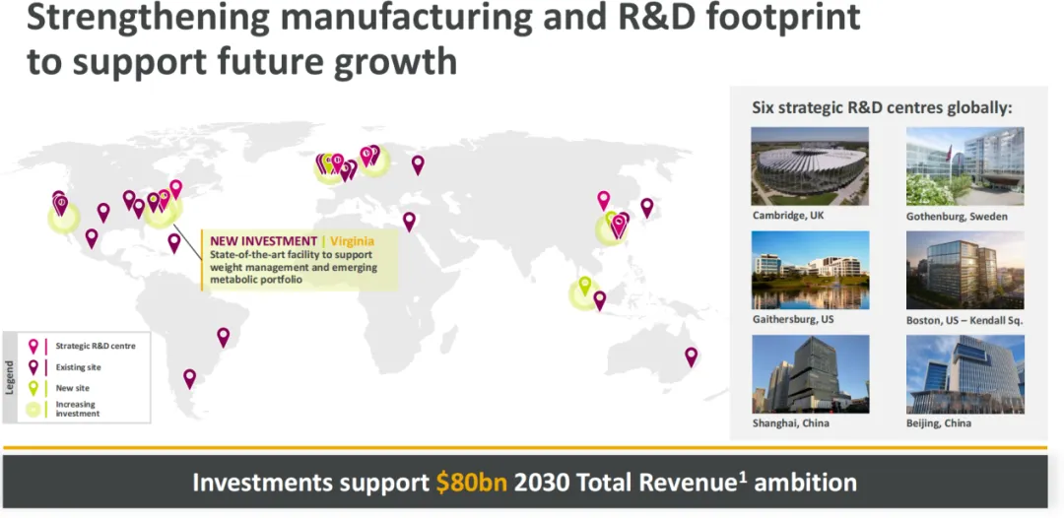The image size is (1064, 518).
Task: Click the pin in the Caribbean
Action: pyautogui.click(x=174, y=241)
